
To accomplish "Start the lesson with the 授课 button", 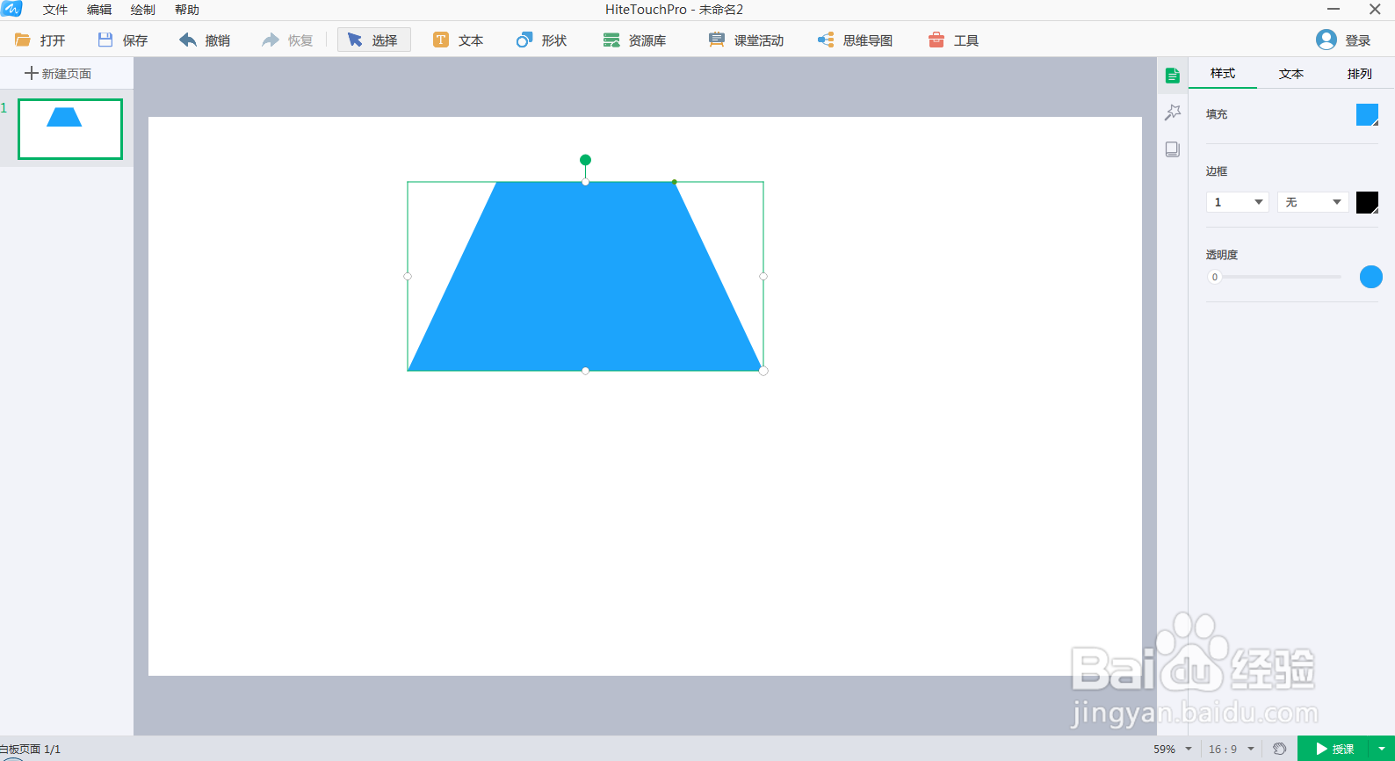I will click(1334, 749).
